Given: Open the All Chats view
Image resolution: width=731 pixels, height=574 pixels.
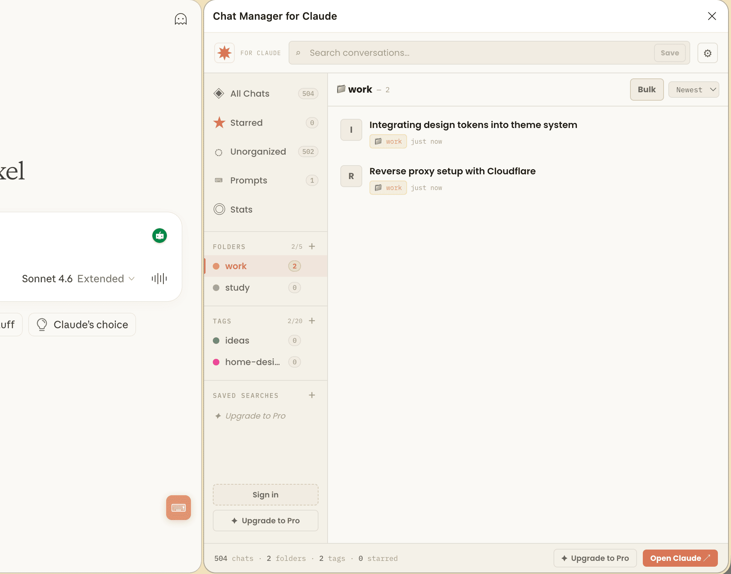Looking at the screenshot, I should [x=266, y=94].
